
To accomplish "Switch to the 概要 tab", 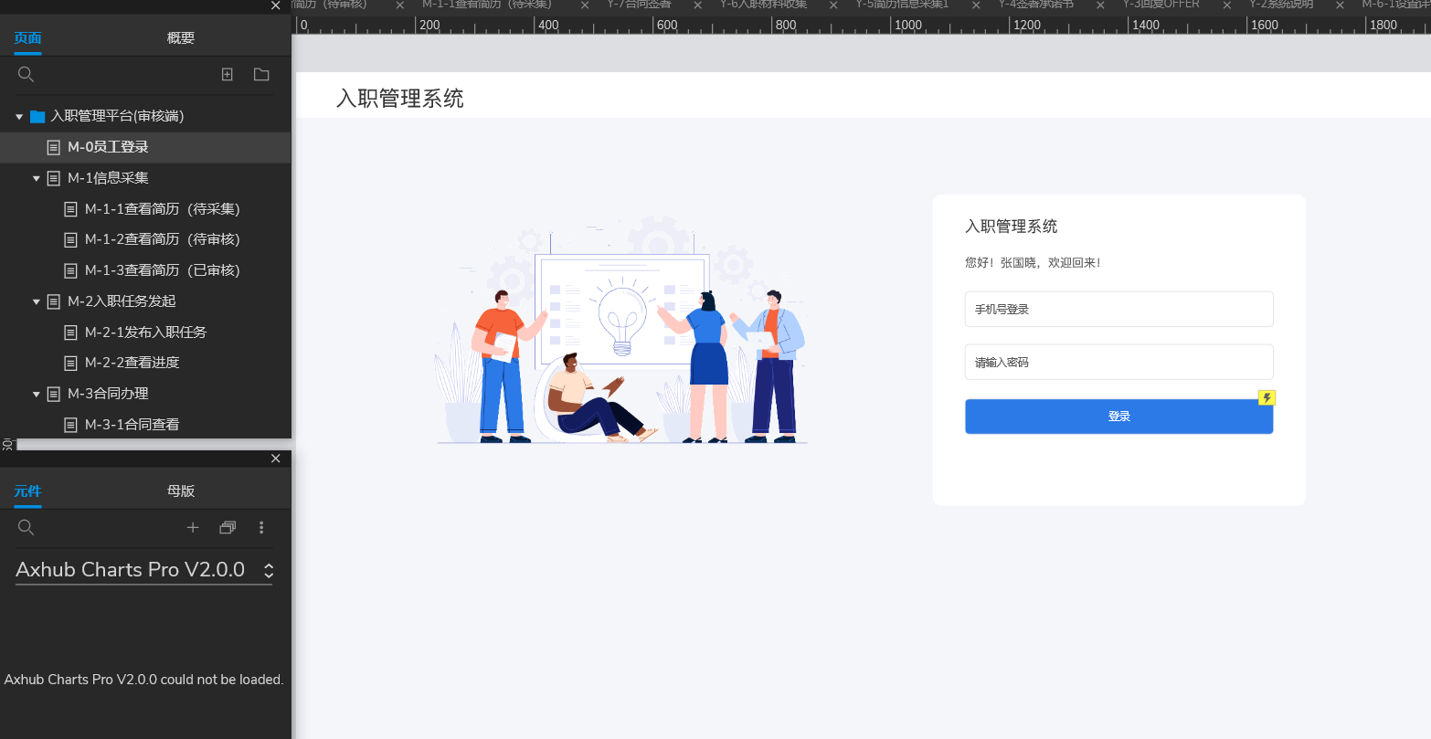I will pyautogui.click(x=181, y=38).
